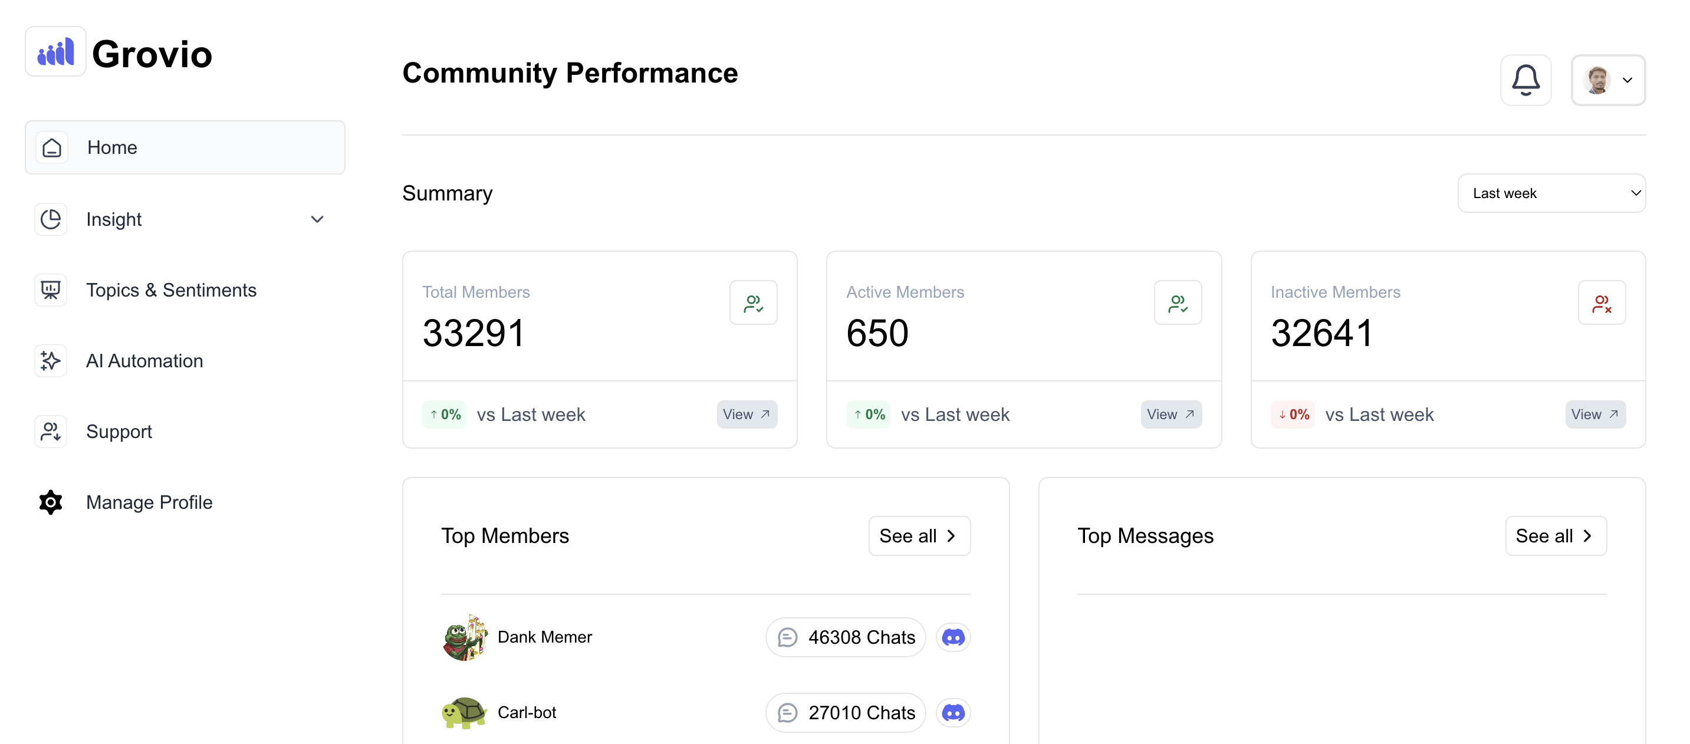Image resolution: width=1690 pixels, height=744 pixels.
Task: Click View on Inactive Members card
Action: 1594,414
